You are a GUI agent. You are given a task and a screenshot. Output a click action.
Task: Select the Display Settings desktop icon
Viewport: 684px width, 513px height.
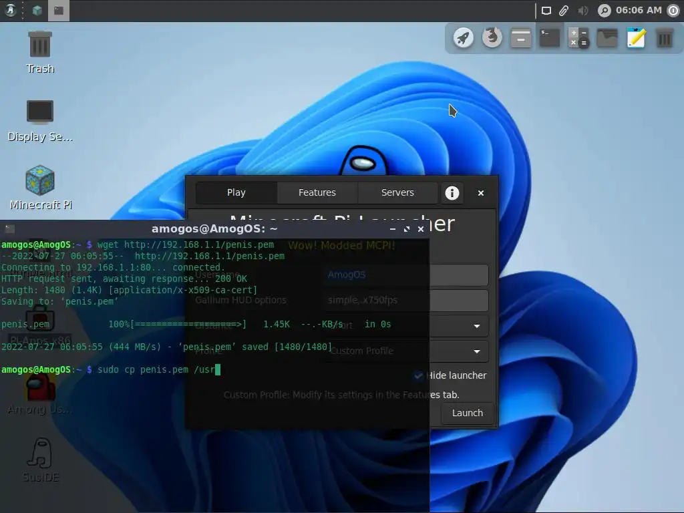coord(40,121)
